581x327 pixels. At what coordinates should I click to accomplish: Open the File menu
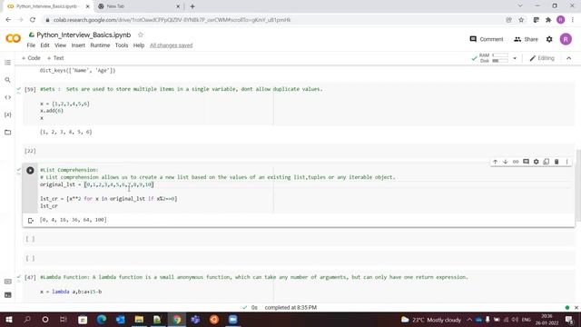pyautogui.click(x=31, y=45)
